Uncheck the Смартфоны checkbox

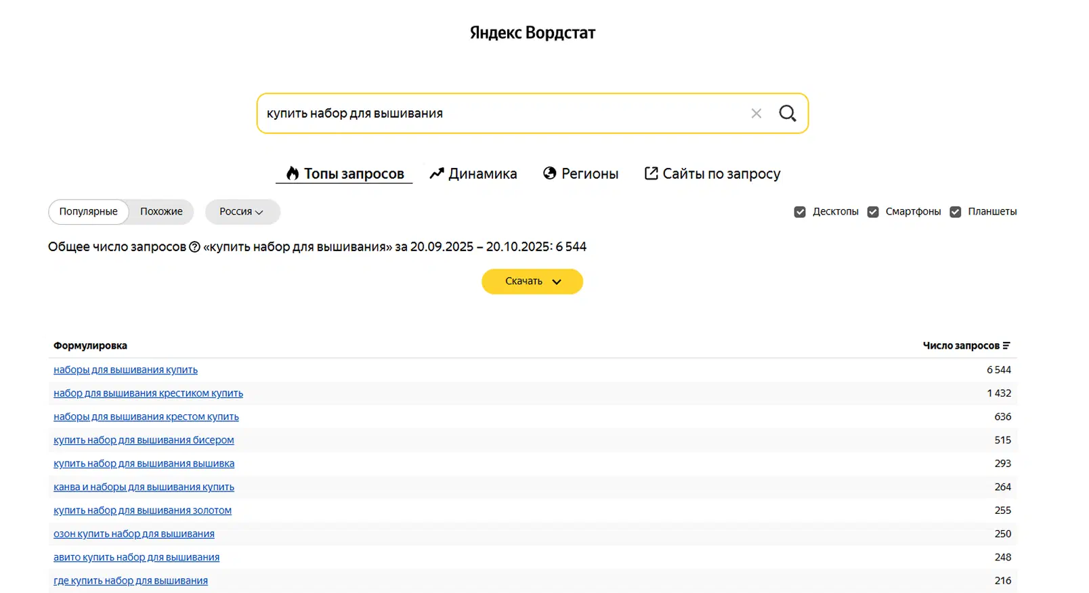coord(873,212)
